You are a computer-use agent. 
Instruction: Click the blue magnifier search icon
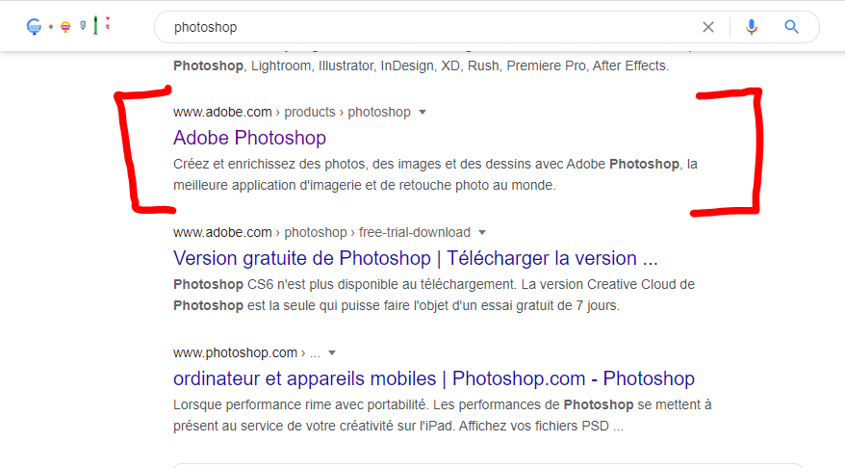792,27
